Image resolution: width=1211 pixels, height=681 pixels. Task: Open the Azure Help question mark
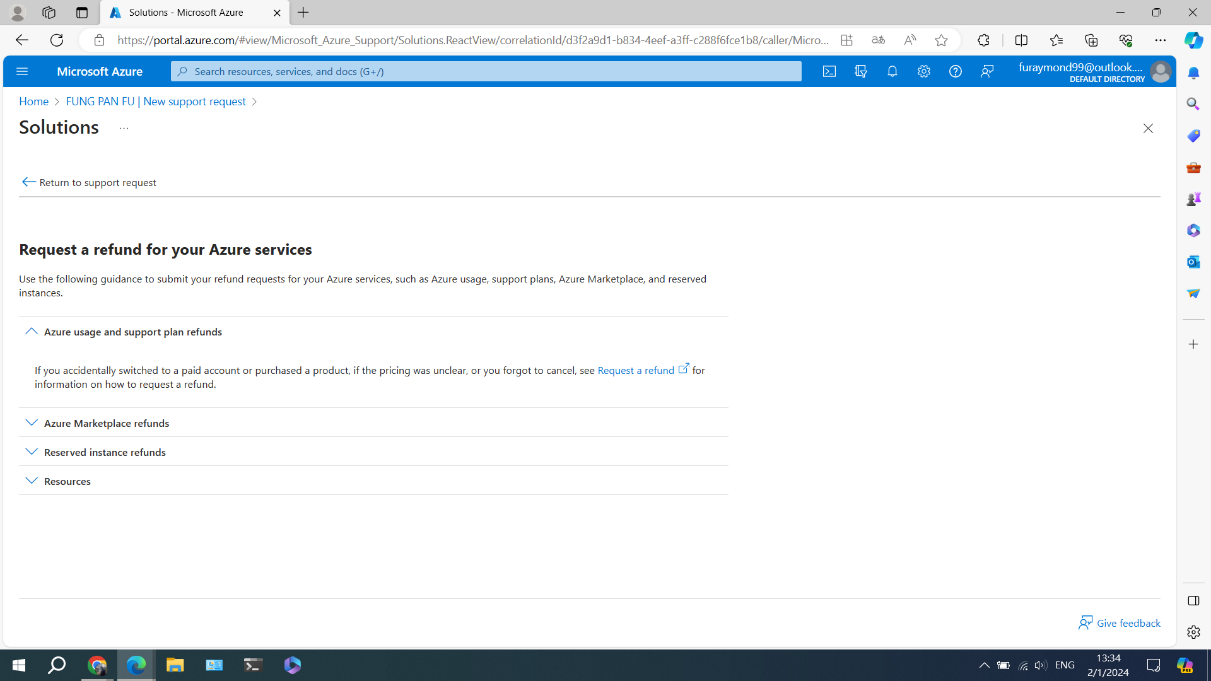click(956, 71)
